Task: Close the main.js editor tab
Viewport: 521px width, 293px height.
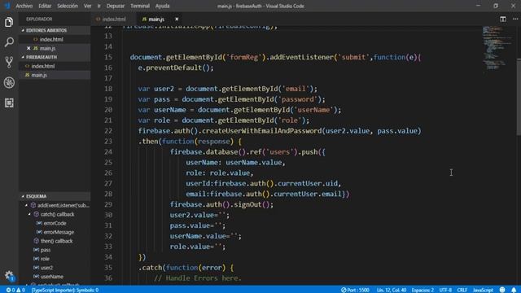Action: 177,20
